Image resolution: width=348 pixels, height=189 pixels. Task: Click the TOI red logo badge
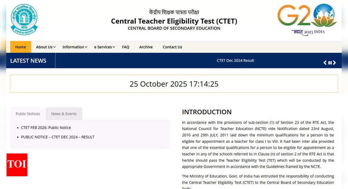tap(17, 165)
